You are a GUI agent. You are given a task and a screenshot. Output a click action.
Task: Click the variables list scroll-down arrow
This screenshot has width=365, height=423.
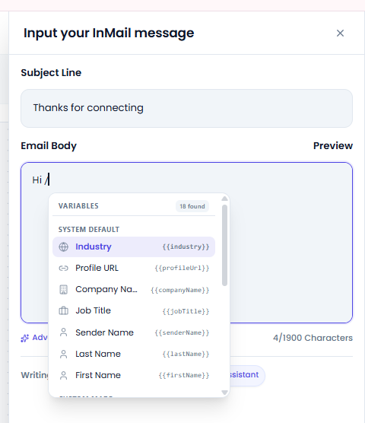click(x=224, y=393)
